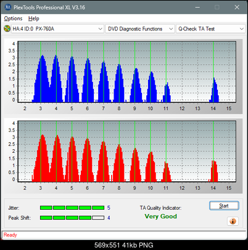248x250 pixels.
Task: Click the blue 14T peak in upper graph
Action: point(214,90)
